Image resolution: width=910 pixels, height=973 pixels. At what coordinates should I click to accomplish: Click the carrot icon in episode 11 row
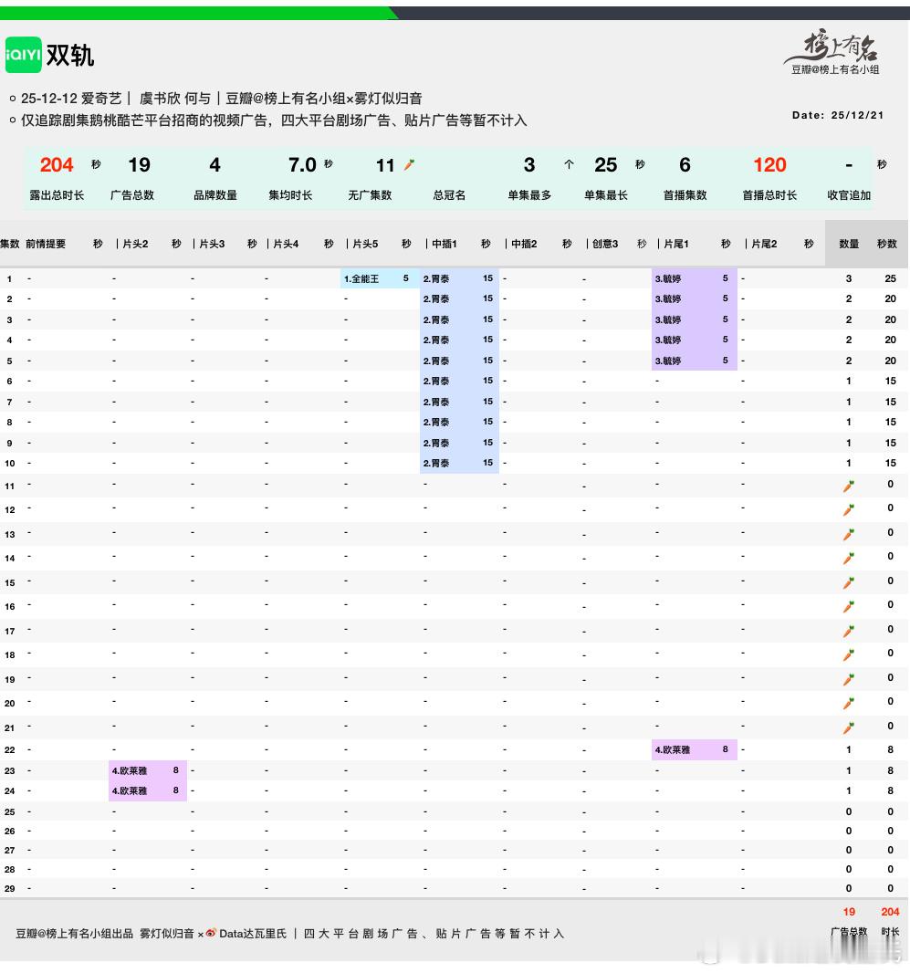point(849,486)
